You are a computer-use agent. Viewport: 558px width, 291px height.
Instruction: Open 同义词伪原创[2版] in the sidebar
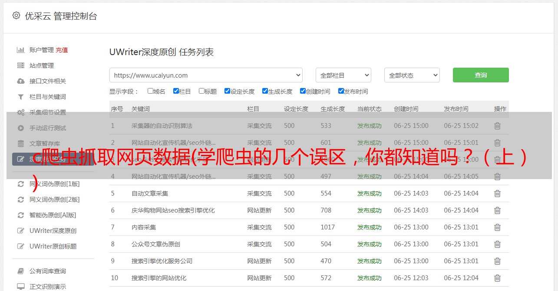pyautogui.click(x=55, y=199)
